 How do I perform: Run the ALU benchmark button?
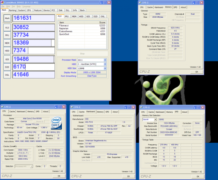tap(7, 28)
